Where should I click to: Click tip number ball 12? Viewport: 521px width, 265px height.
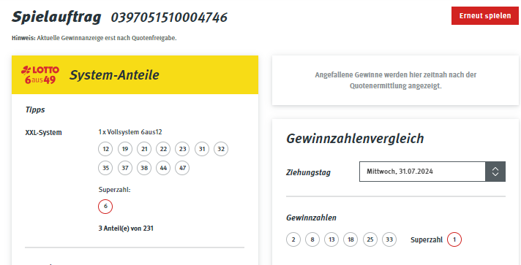(x=105, y=149)
